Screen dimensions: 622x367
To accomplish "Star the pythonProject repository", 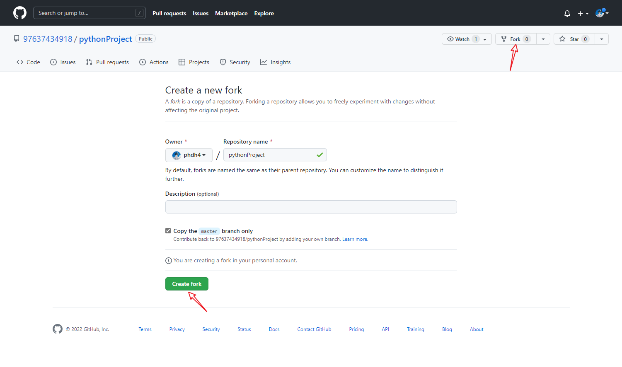I will click(574, 39).
